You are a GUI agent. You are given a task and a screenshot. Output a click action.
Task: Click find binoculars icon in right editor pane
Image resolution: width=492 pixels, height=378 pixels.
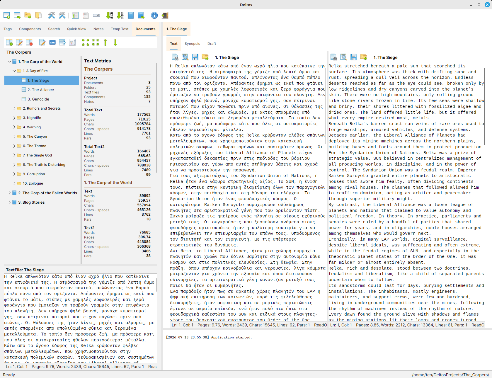pos(333,57)
